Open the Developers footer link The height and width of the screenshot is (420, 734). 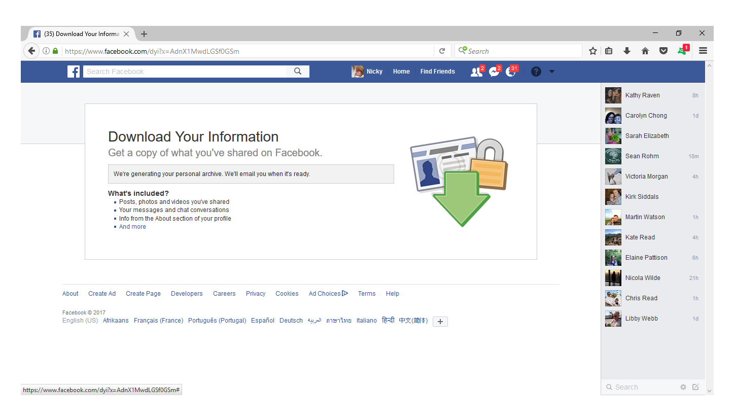pyautogui.click(x=187, y=294)
